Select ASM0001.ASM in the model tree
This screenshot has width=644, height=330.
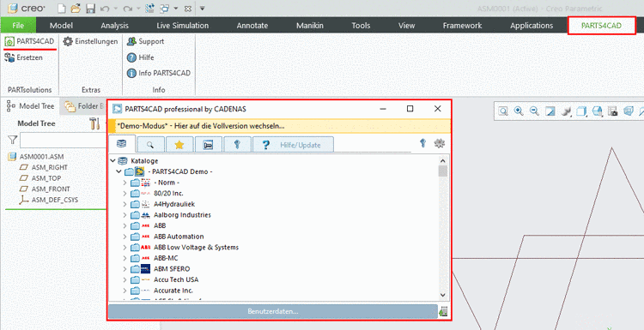(36, 157)
